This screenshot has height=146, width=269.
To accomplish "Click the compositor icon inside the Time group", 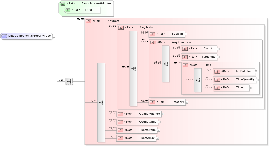I will 198,80.
